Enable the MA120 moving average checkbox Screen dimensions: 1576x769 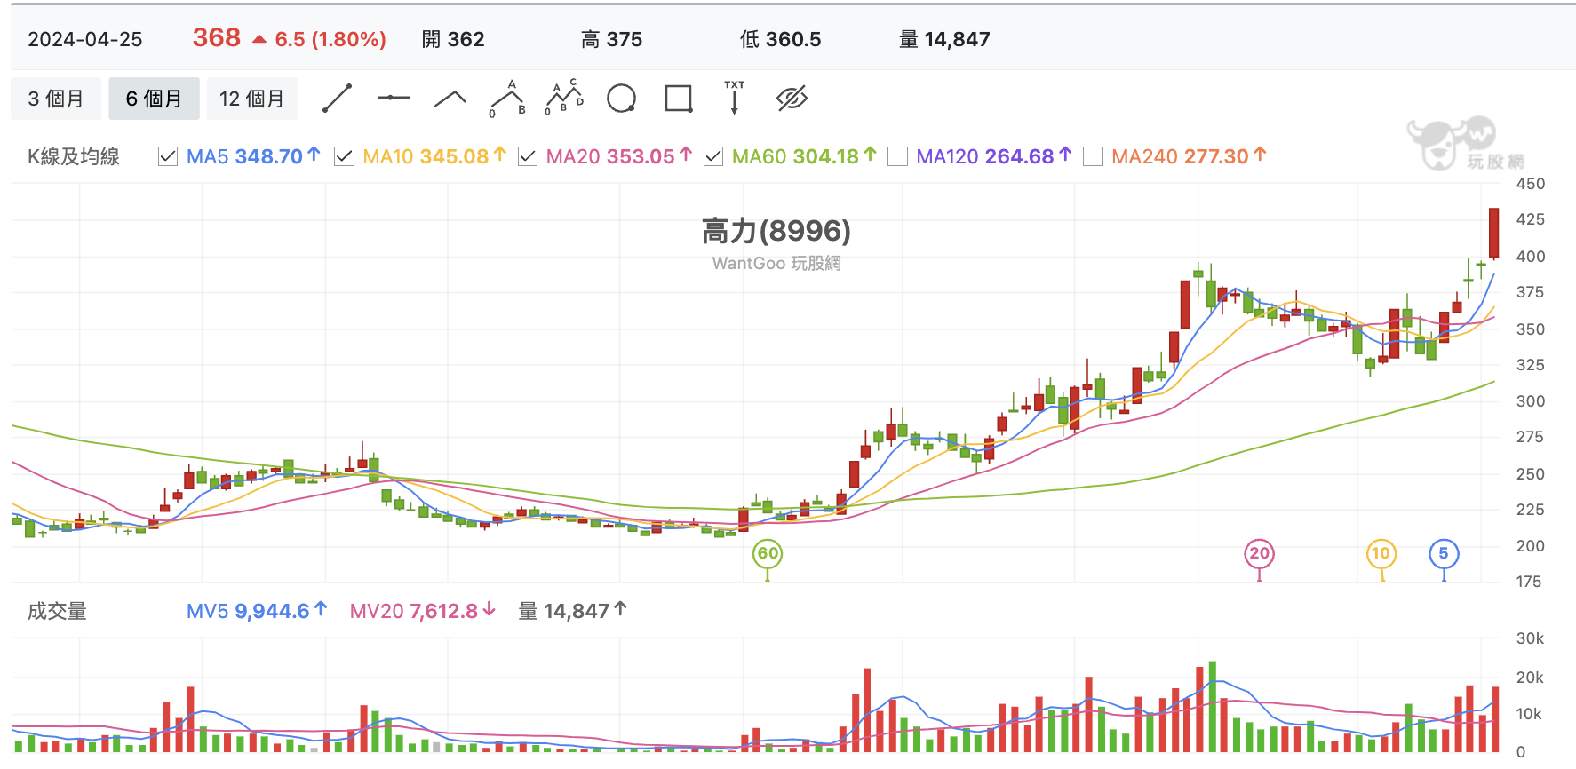tap(897, 156)
